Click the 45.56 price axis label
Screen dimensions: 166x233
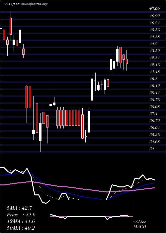pos(155,30)
